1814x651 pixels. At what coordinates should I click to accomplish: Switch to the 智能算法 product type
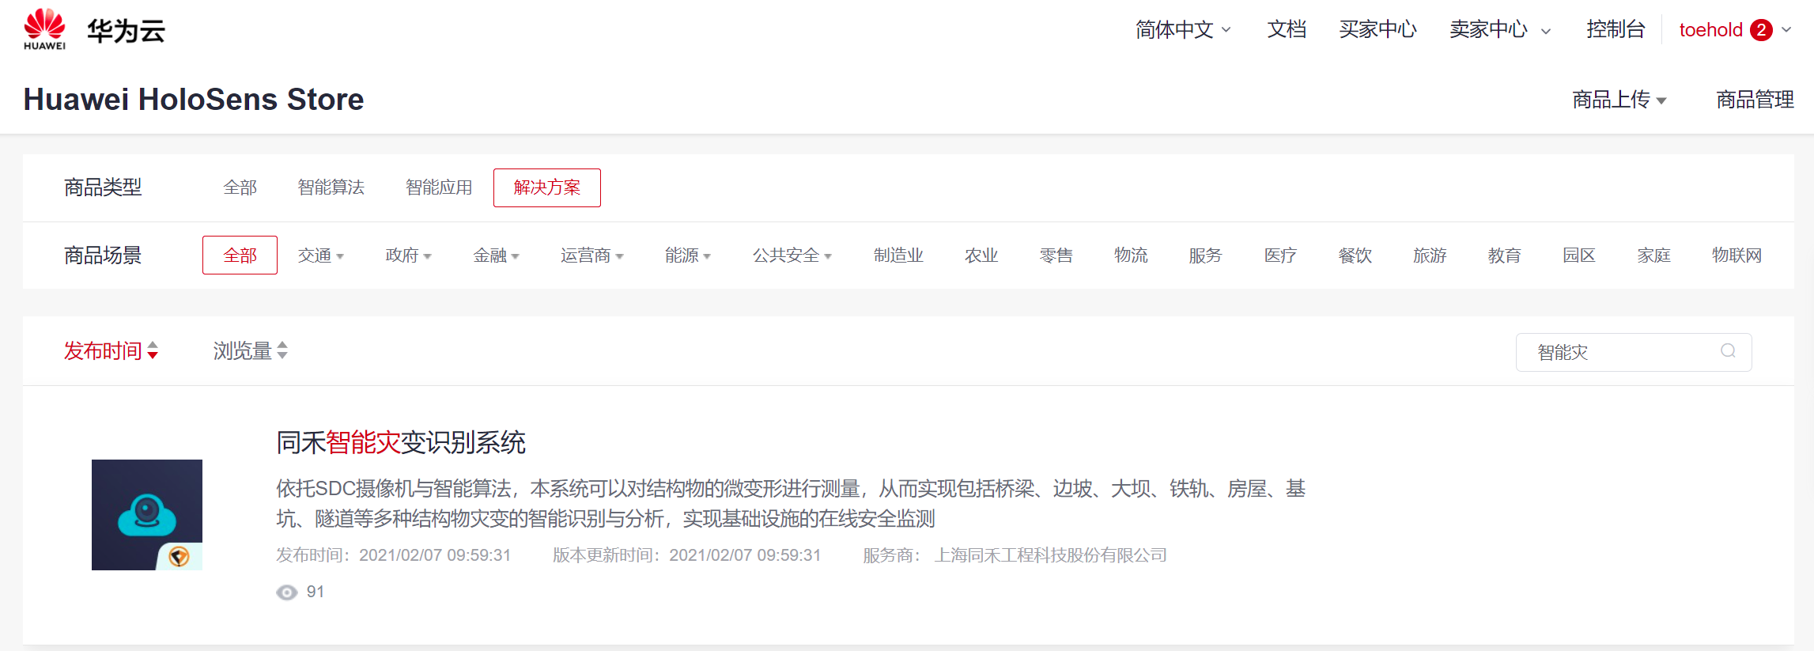click(x=331, y=187)
